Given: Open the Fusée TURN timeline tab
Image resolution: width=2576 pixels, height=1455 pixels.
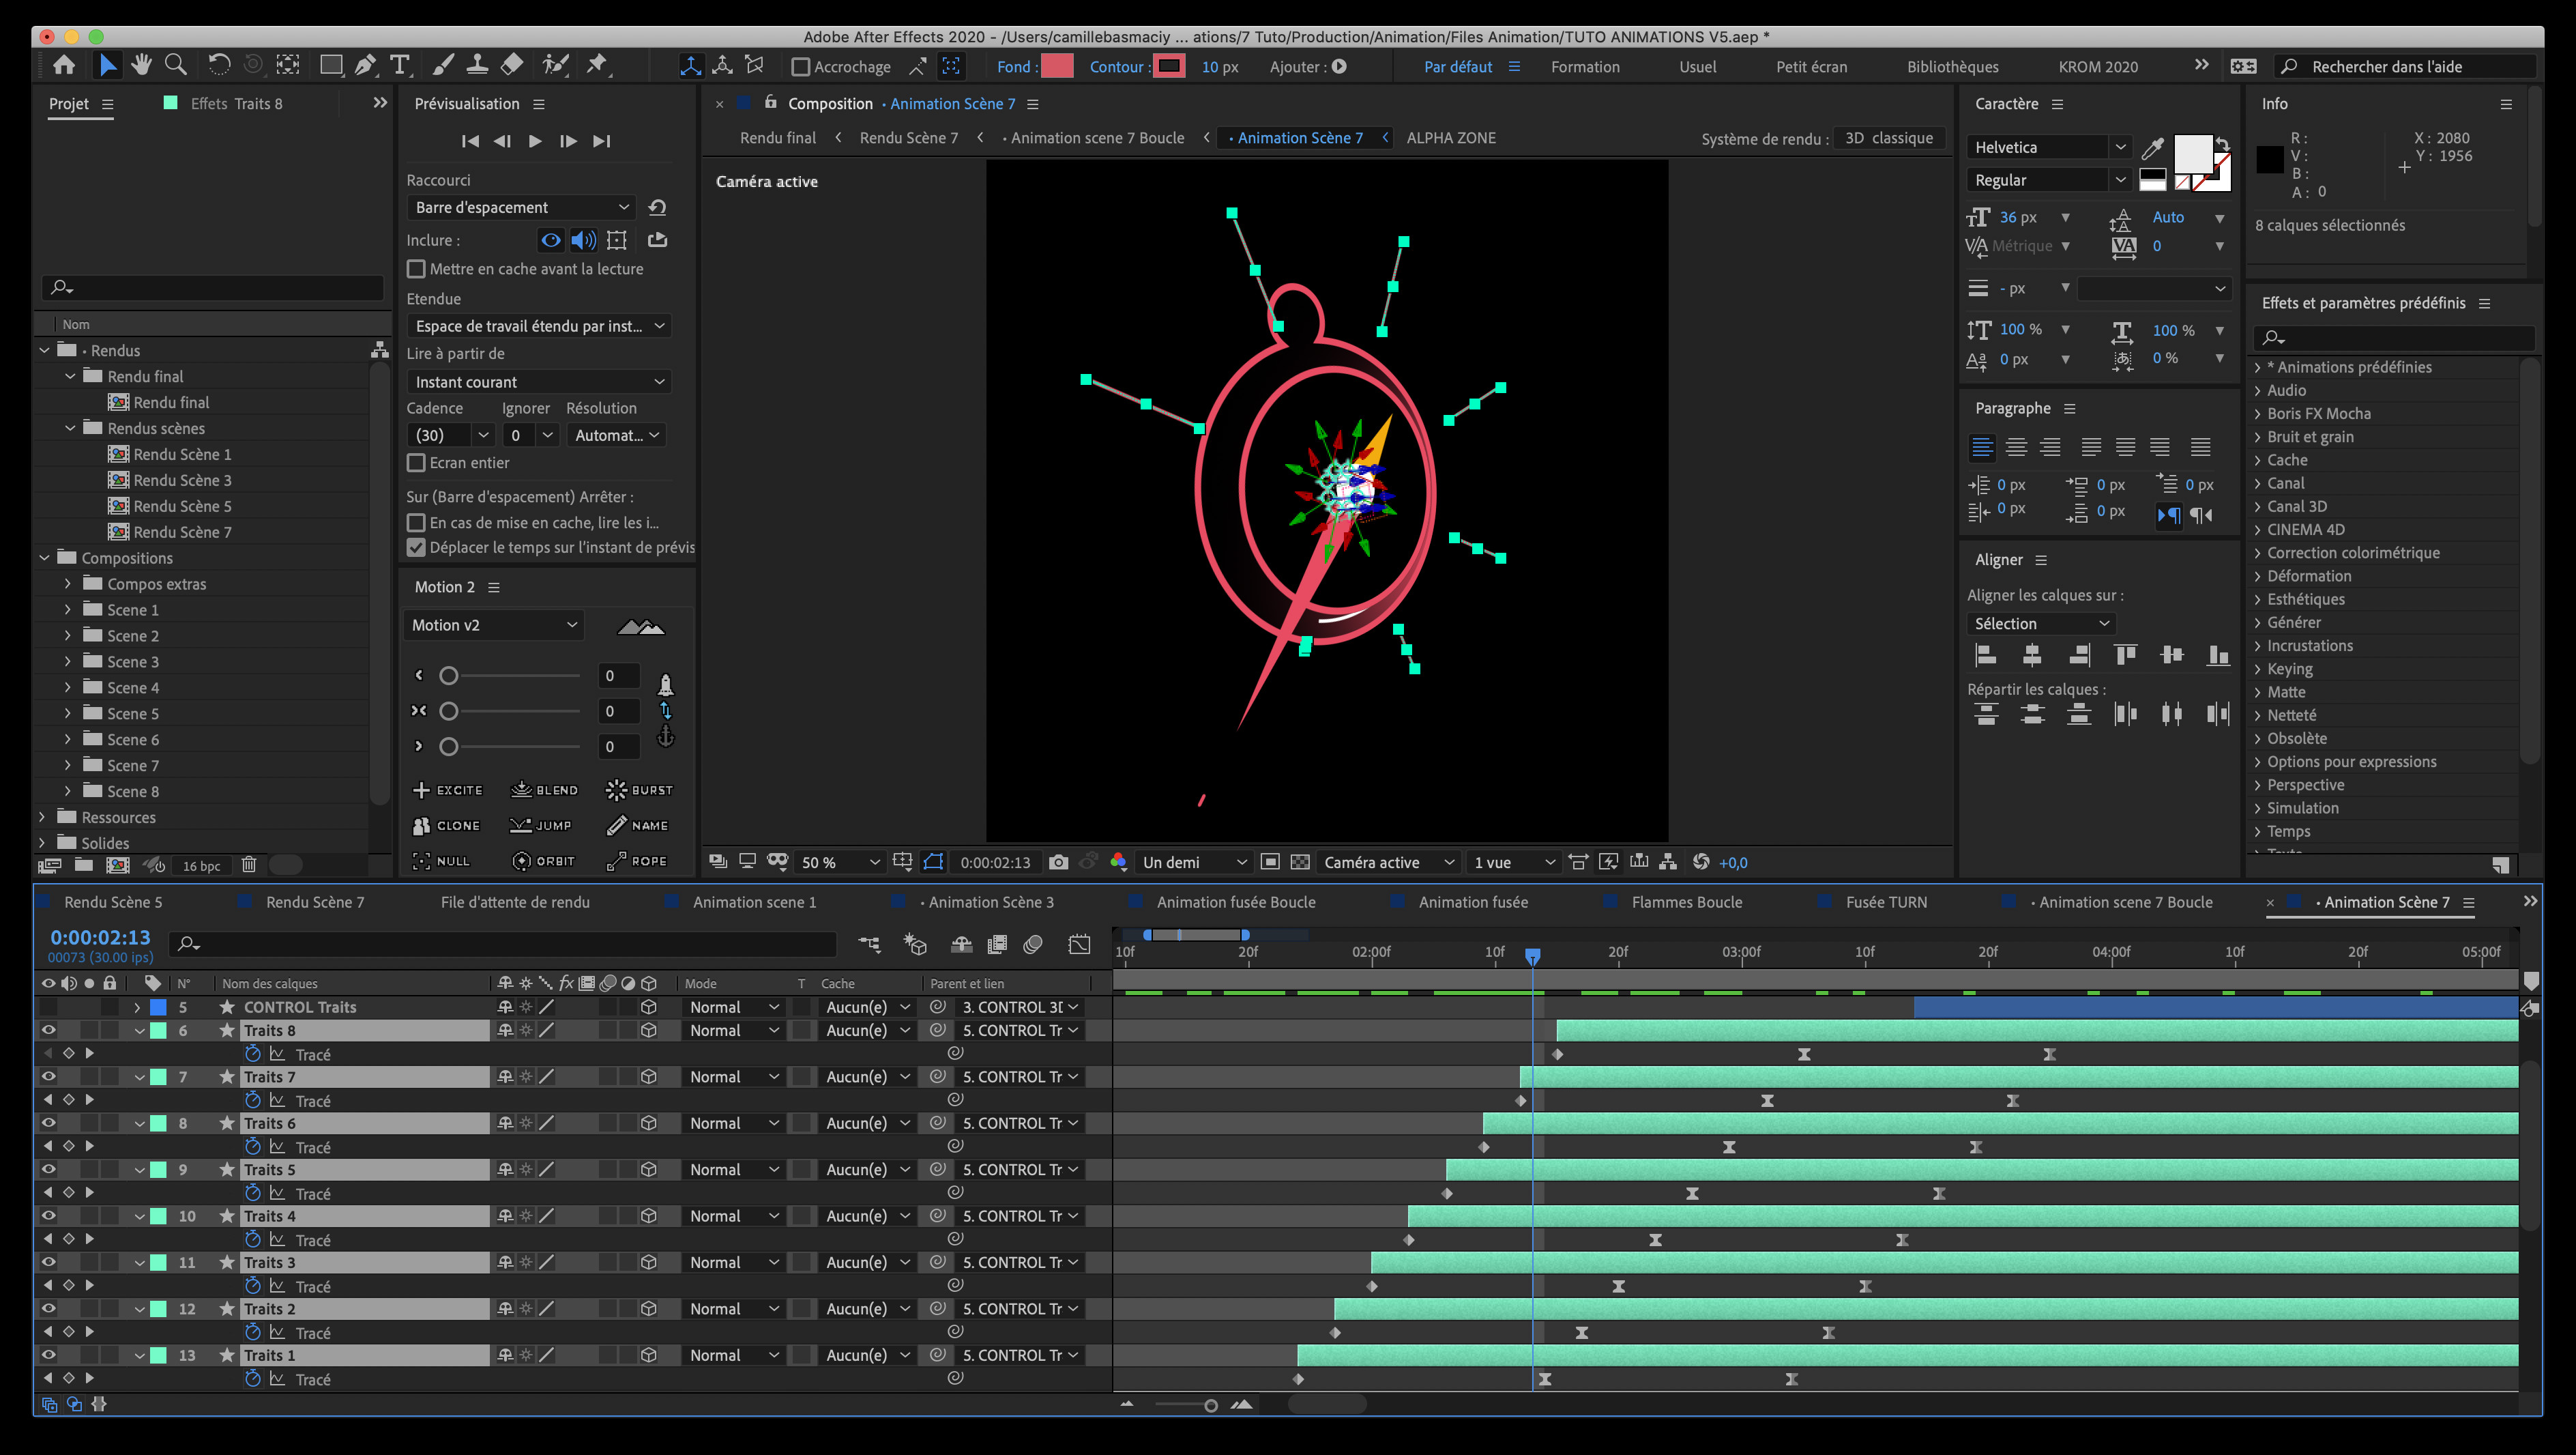Looking at the screenshot, I should coord(1886,902).
